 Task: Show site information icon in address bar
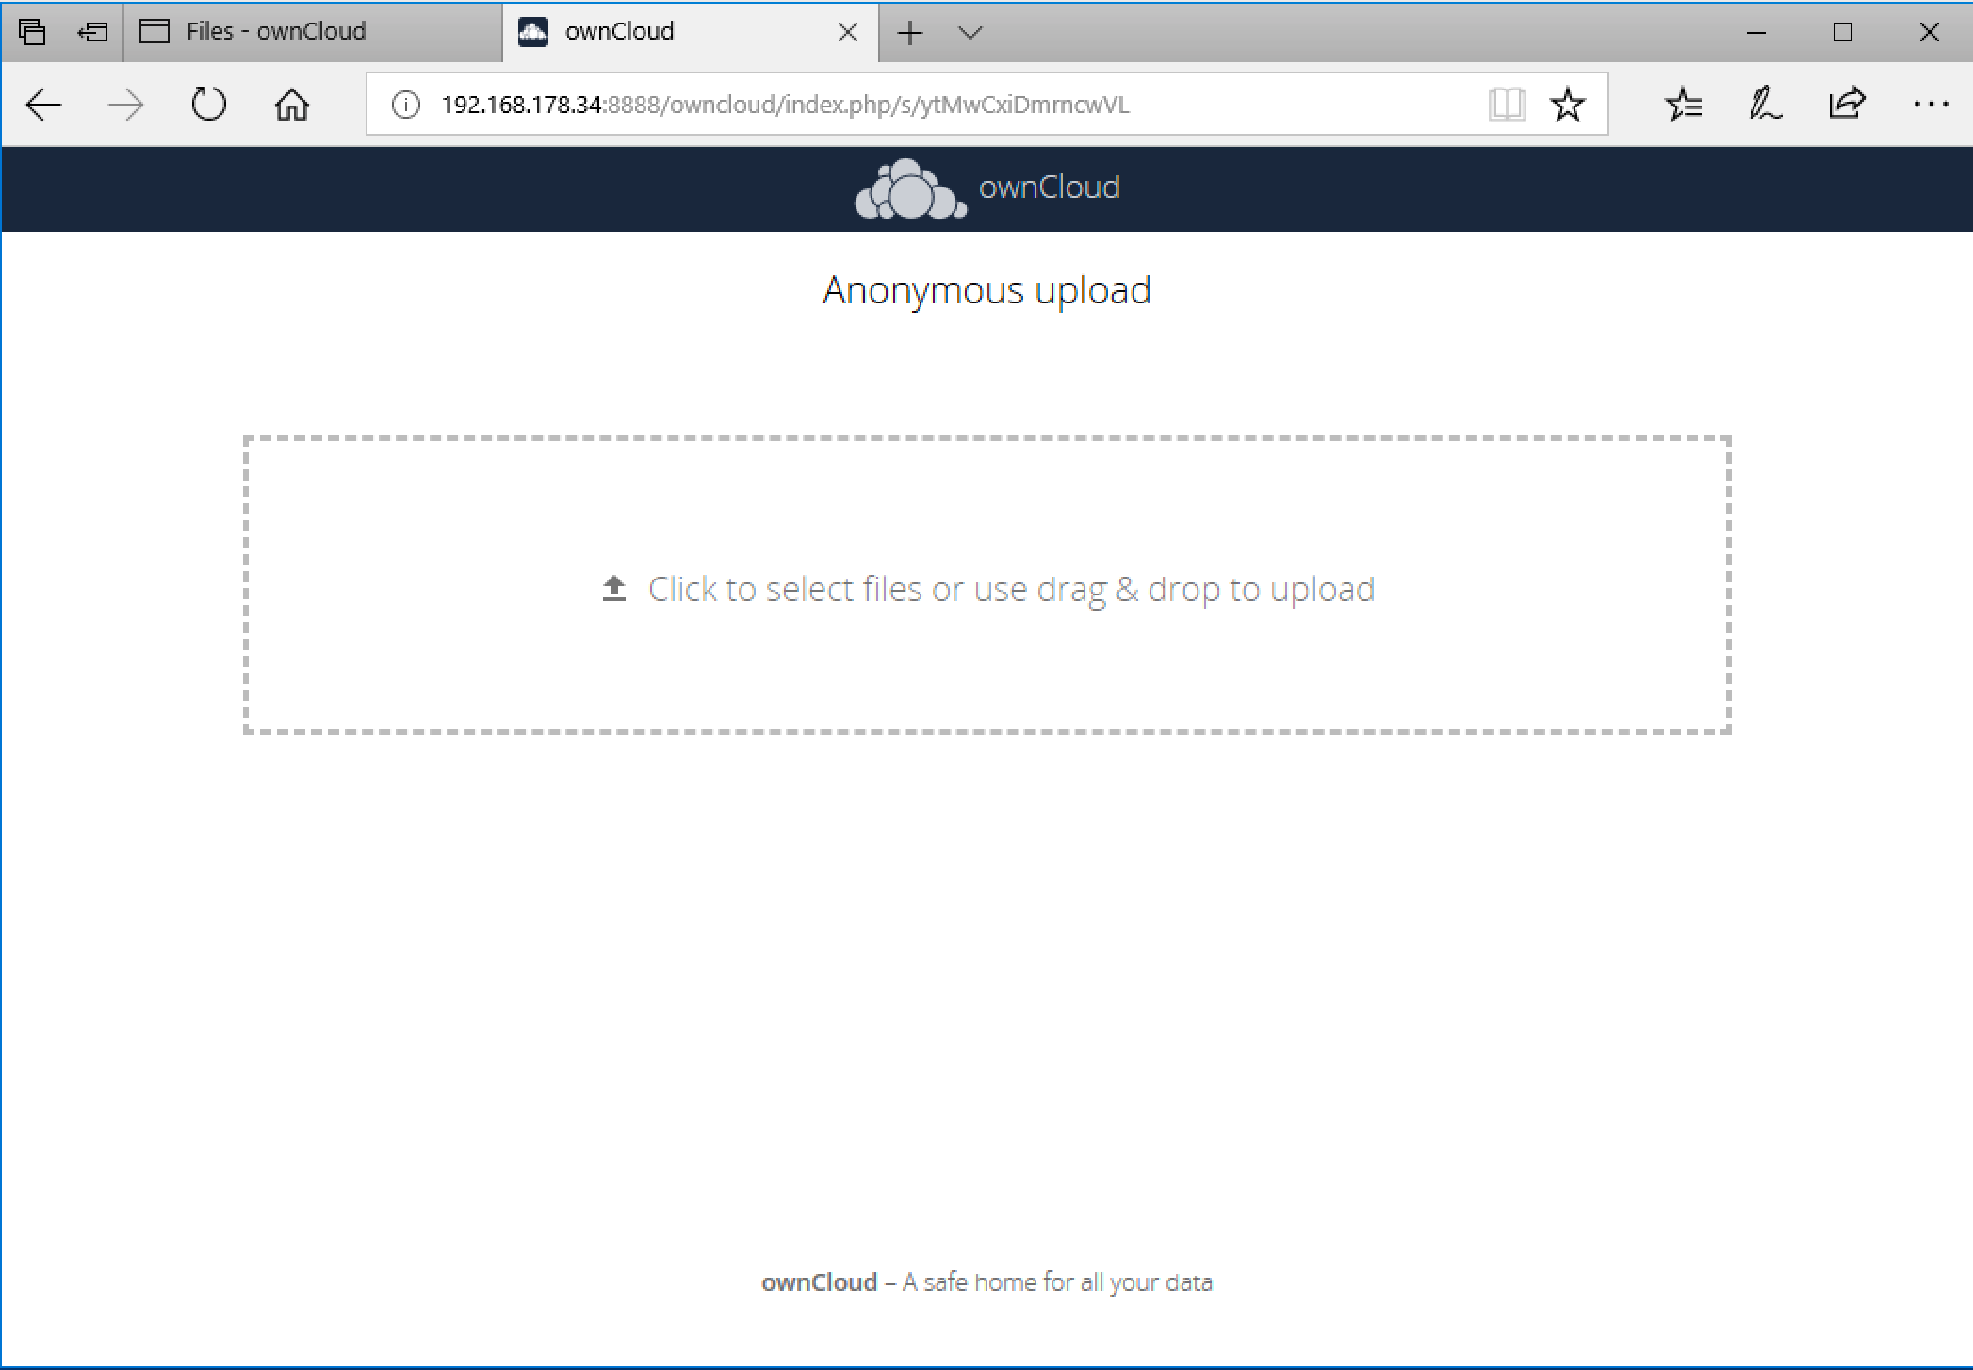(x=405, y=105)
